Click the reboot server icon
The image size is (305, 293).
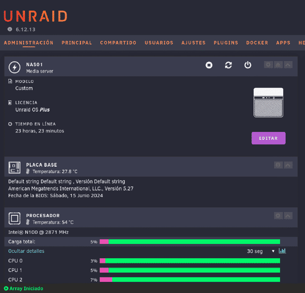pyautogui.click(x=228, y=65)
